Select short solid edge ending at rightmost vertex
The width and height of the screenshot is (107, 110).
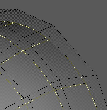78,77
